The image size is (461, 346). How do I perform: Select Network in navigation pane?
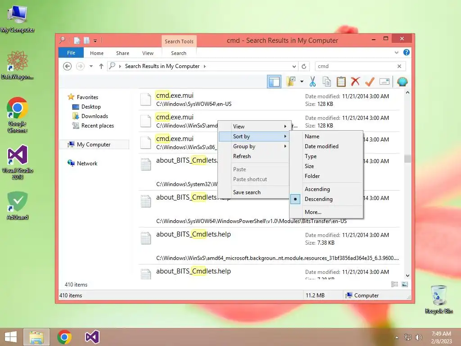[87, 163]
